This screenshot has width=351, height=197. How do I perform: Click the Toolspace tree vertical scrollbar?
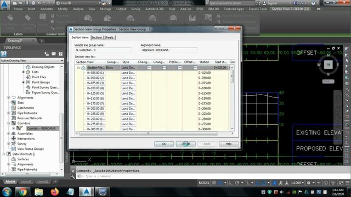pyautogui.click(x=61, y=137)
